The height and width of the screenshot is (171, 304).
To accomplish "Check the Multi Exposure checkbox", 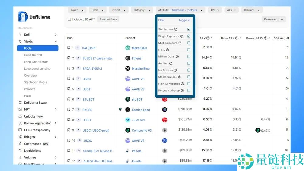I will pos(189,43).
